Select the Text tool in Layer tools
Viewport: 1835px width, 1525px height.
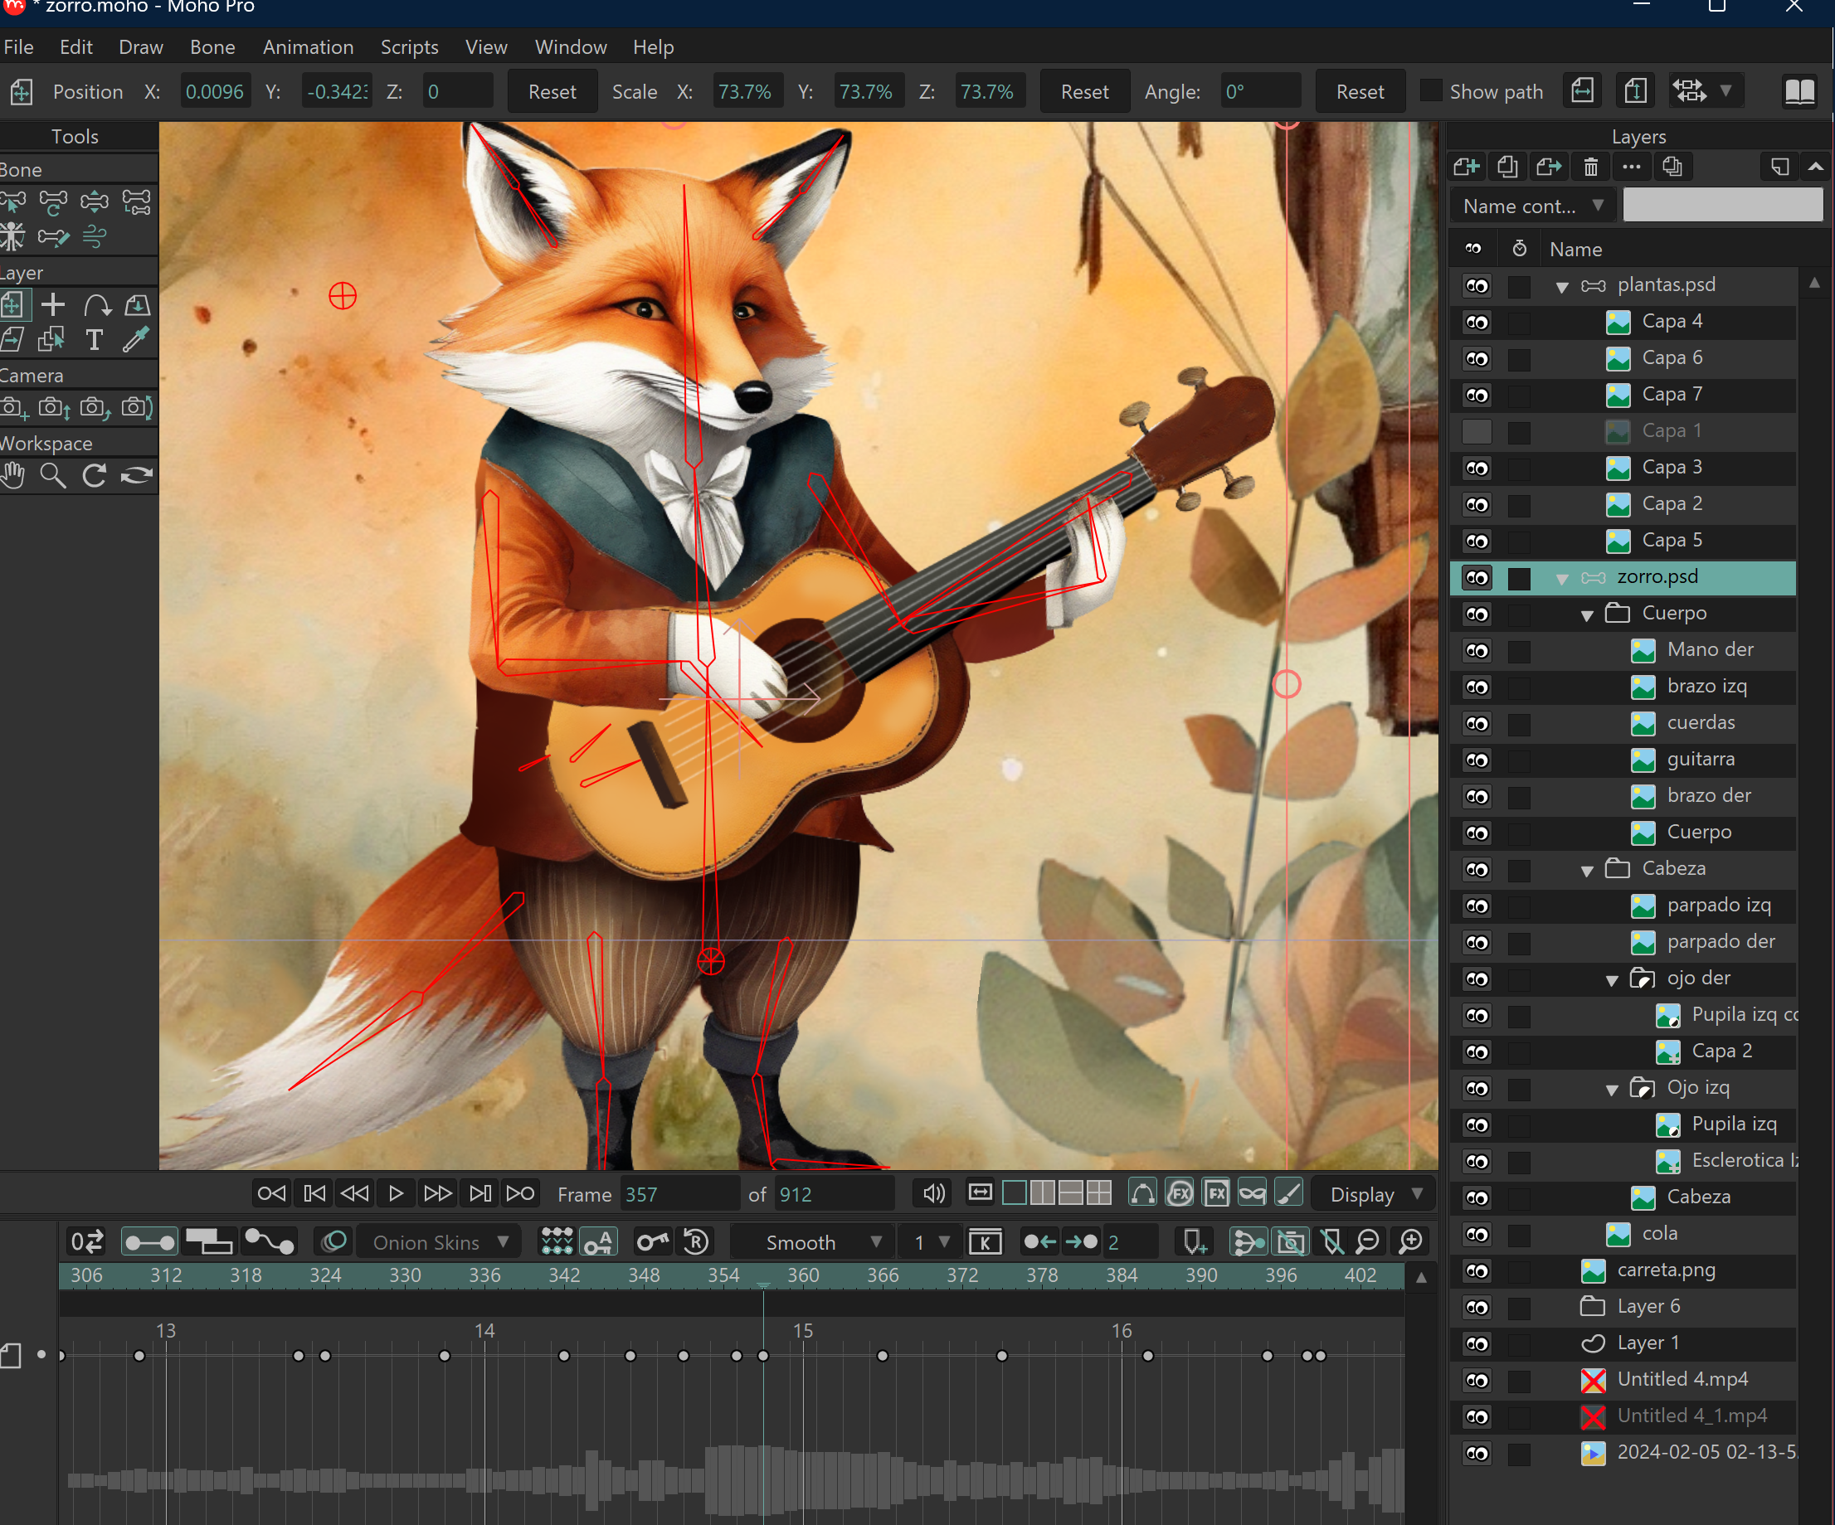pos(94,339)
